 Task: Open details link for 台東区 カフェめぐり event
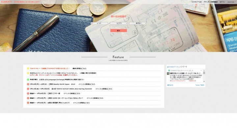[x=81, y=103]
